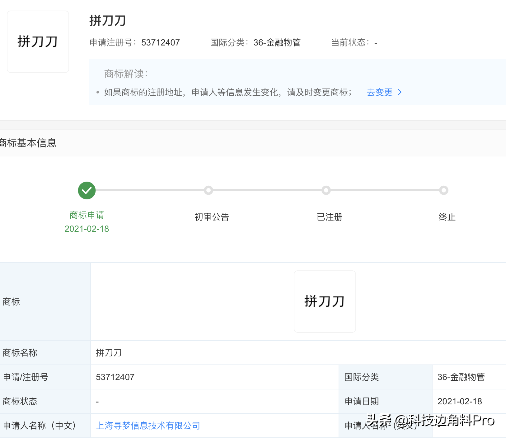Click registration number 53712407 in the table
Image resolution: width=506 pixels, height=438 pixels.
tap(115, 377)
